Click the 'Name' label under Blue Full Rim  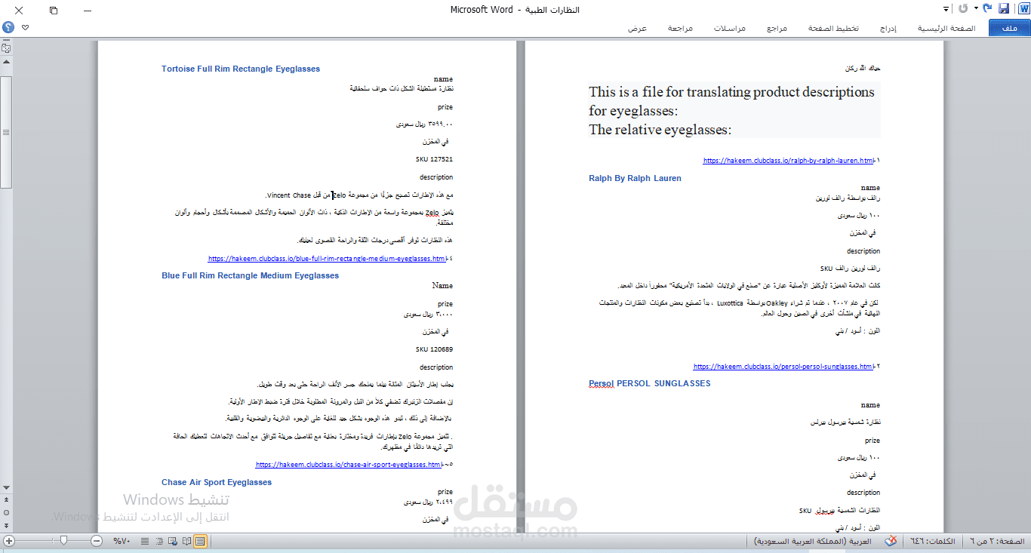tap(442, 286)
